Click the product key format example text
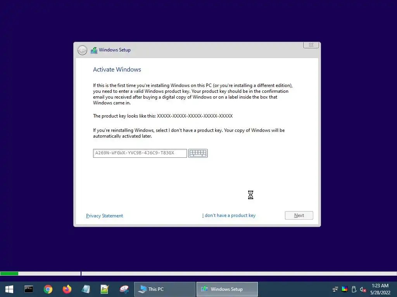This screenshot has width=397, height=297. click(195, 116)
